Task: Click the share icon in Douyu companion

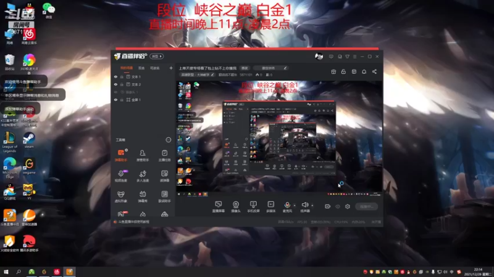Action: [x=374, y=71]
